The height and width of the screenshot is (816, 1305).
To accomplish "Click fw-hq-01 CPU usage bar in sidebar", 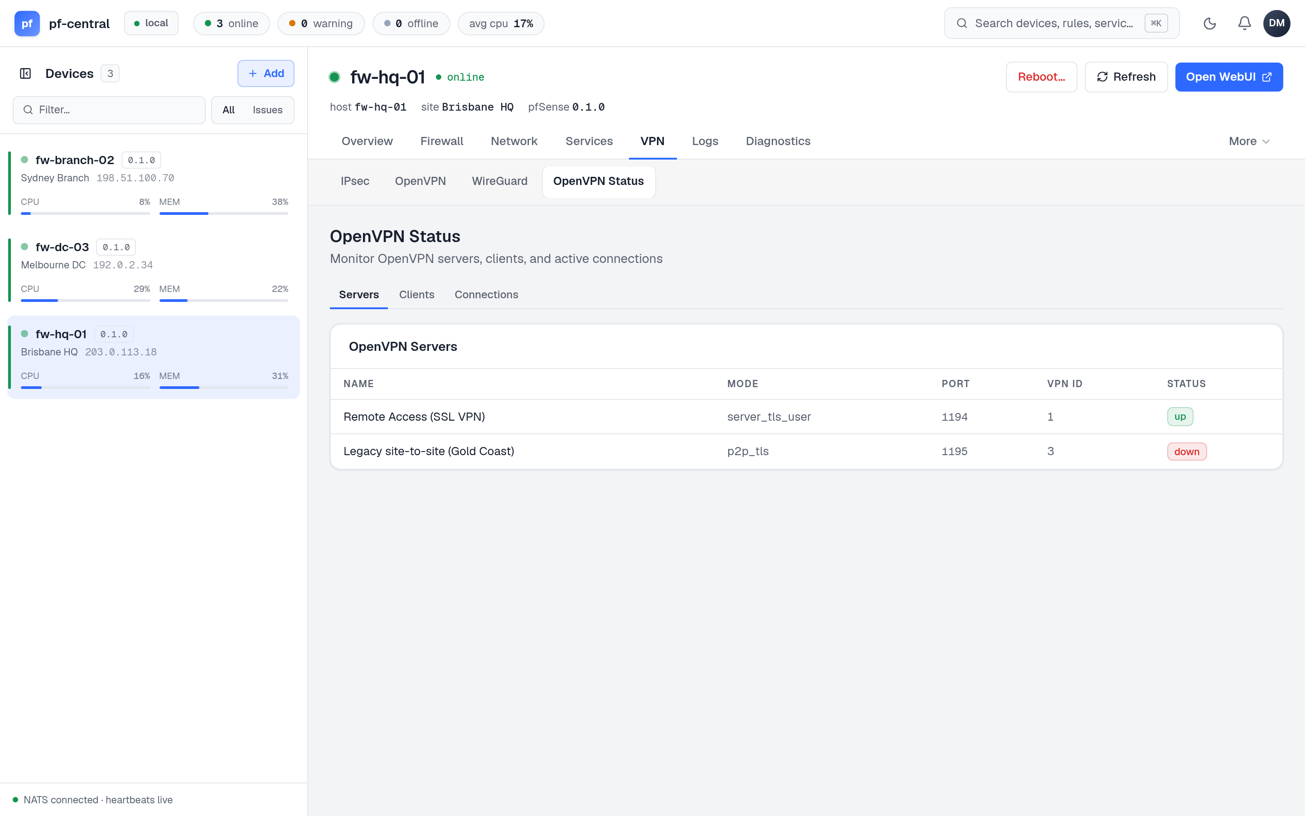I will tap(85, 388).
